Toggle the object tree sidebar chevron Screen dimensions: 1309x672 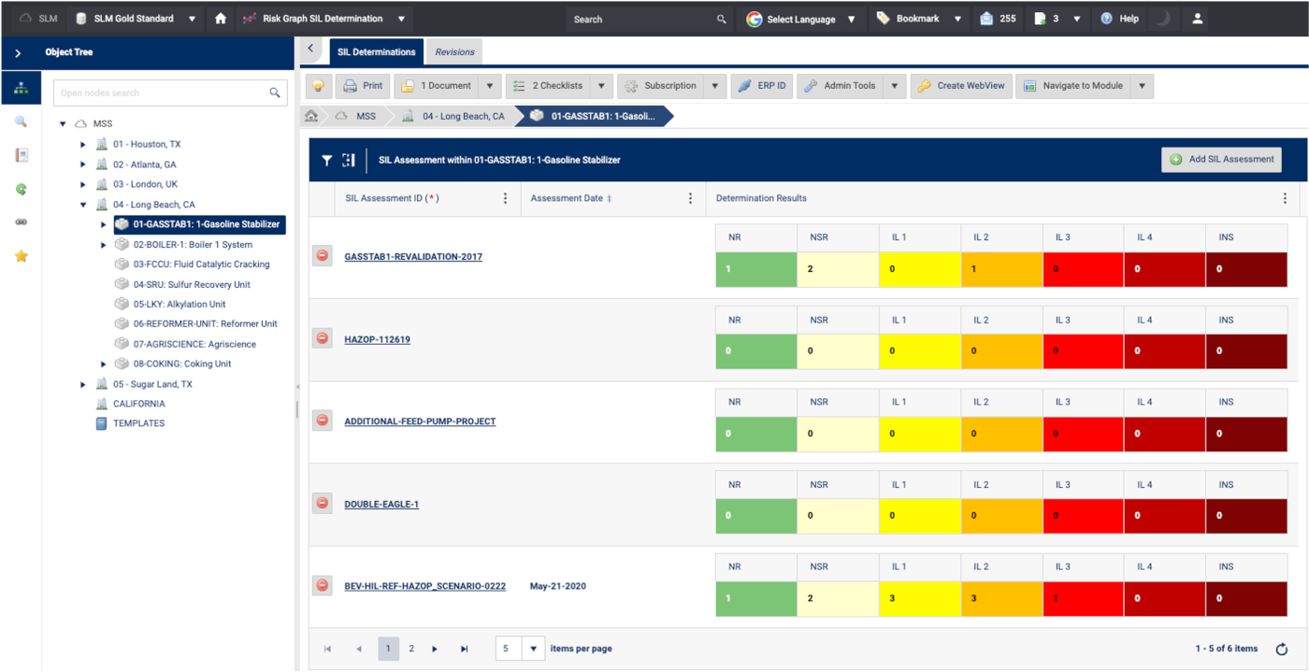point(18,53)
